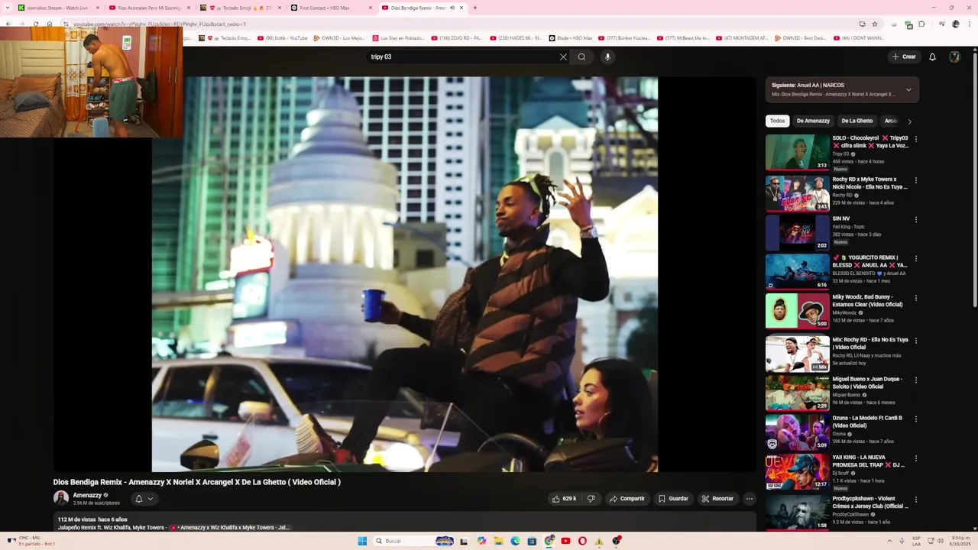Bookmark this page with the star icon
This screenshot has height=550, width=978.
tap(875, 24)
